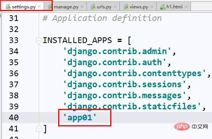Click the 'django.contrib.admin' string
The image size is (212, 139).
[117, 52]
